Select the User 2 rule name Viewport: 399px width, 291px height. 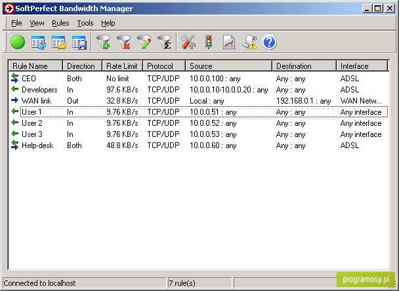click(31, 123)
